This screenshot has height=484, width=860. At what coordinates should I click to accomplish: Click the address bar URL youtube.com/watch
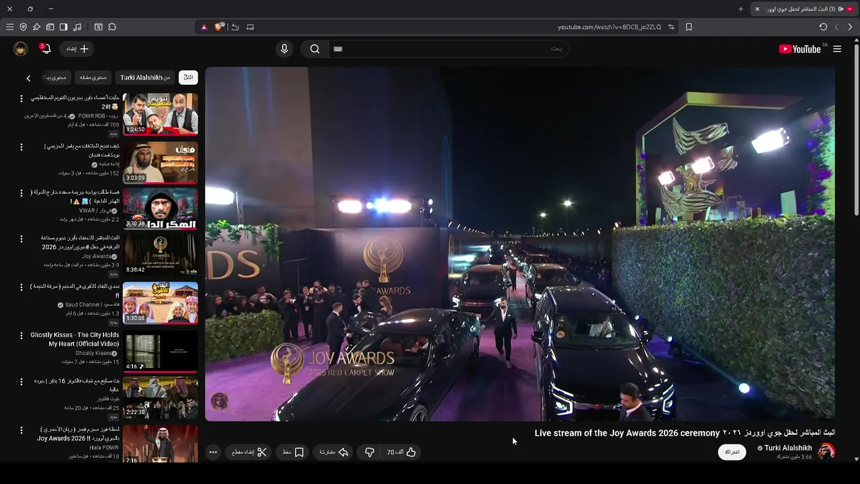pyautogui.click(x=609, y=27)
